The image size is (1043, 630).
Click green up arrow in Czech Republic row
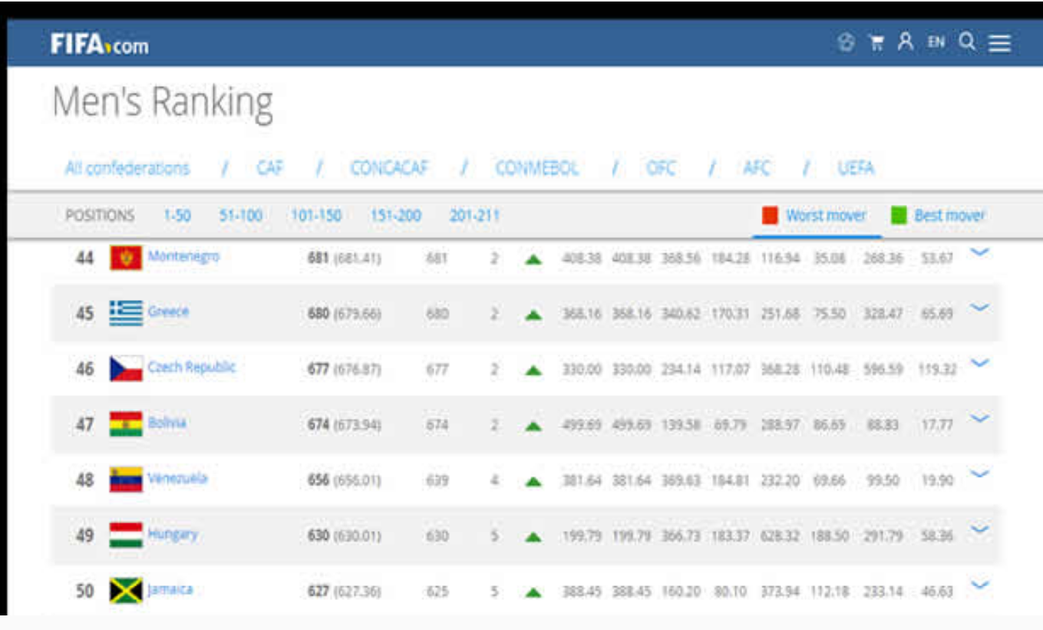click(x=533, y=370)
